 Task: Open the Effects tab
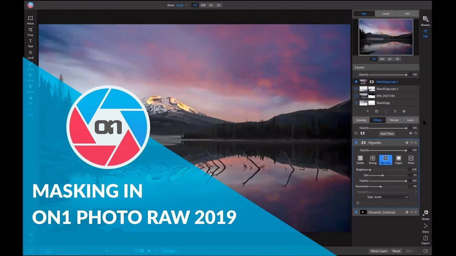pos(378,120)
